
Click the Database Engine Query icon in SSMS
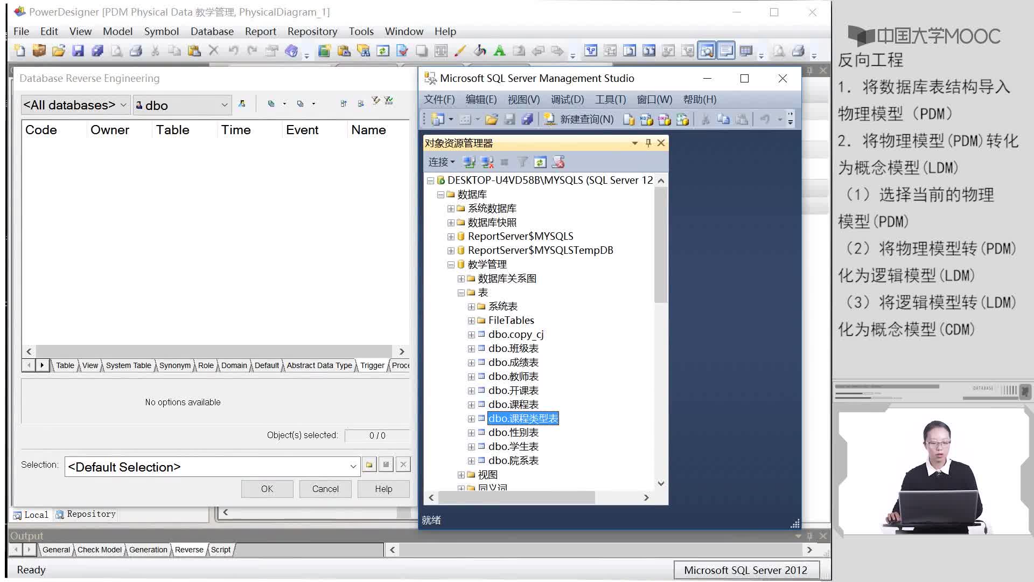(x=628, y=120)
